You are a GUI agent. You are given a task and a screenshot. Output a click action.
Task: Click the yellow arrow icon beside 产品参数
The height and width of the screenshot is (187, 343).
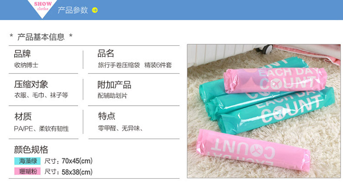click(95, 10)
